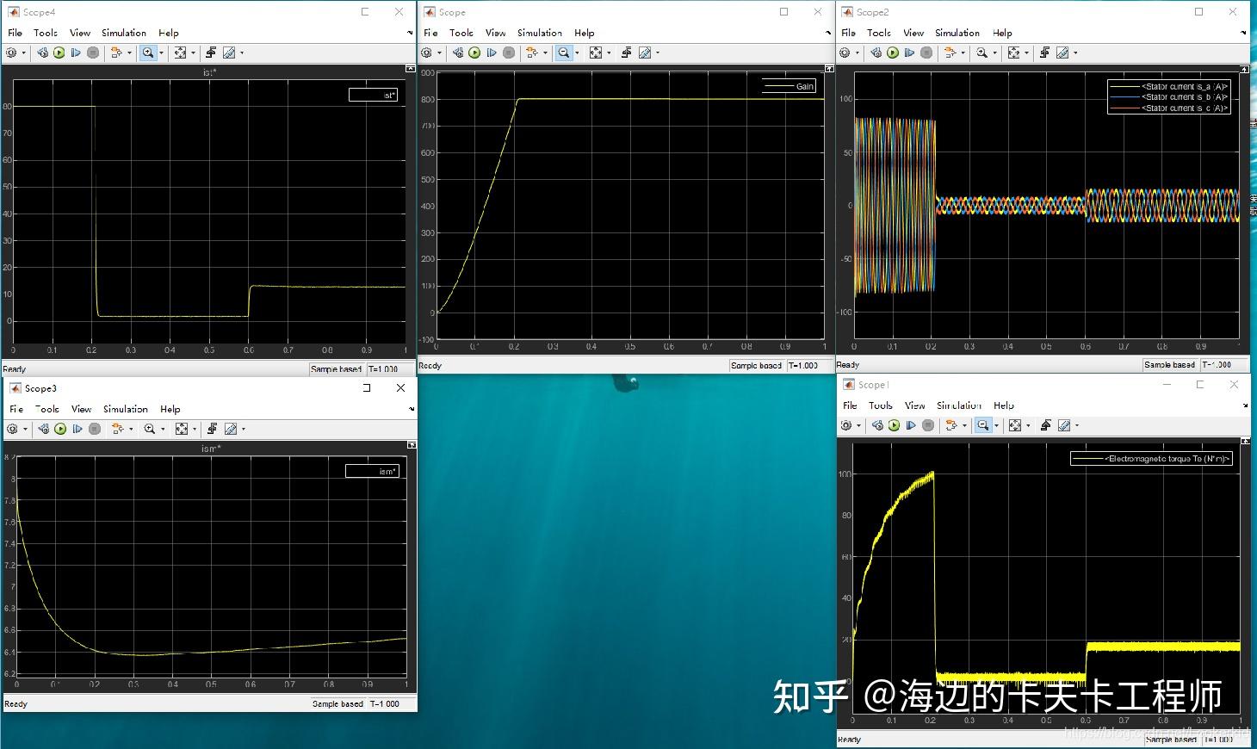Open Cursor Measurements in Scope4 toolbar

click(x=230, y=53)
